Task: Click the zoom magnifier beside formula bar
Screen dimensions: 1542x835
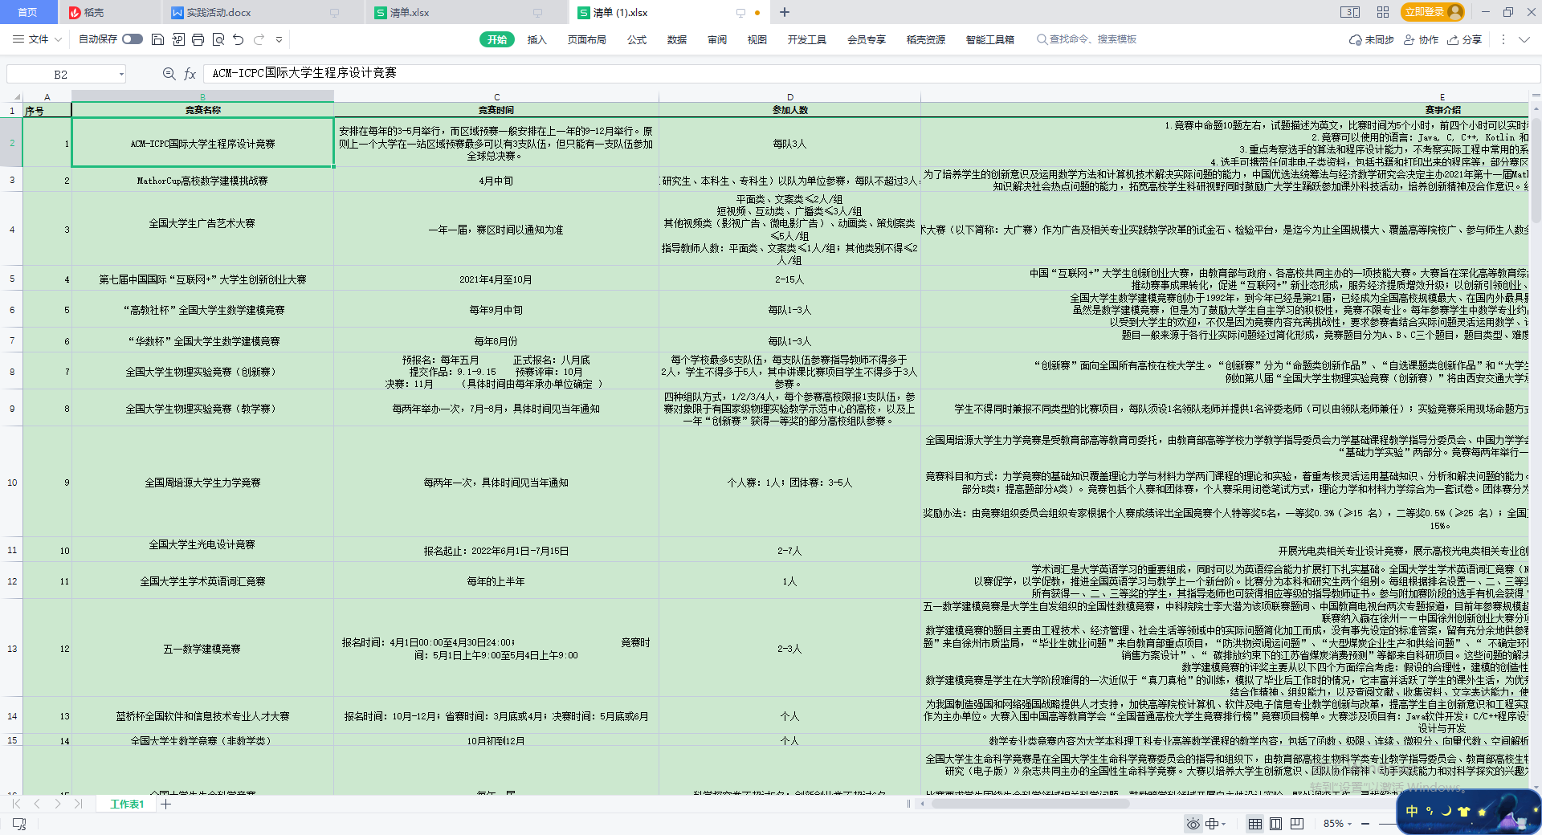Action: (x=169, y=74)
